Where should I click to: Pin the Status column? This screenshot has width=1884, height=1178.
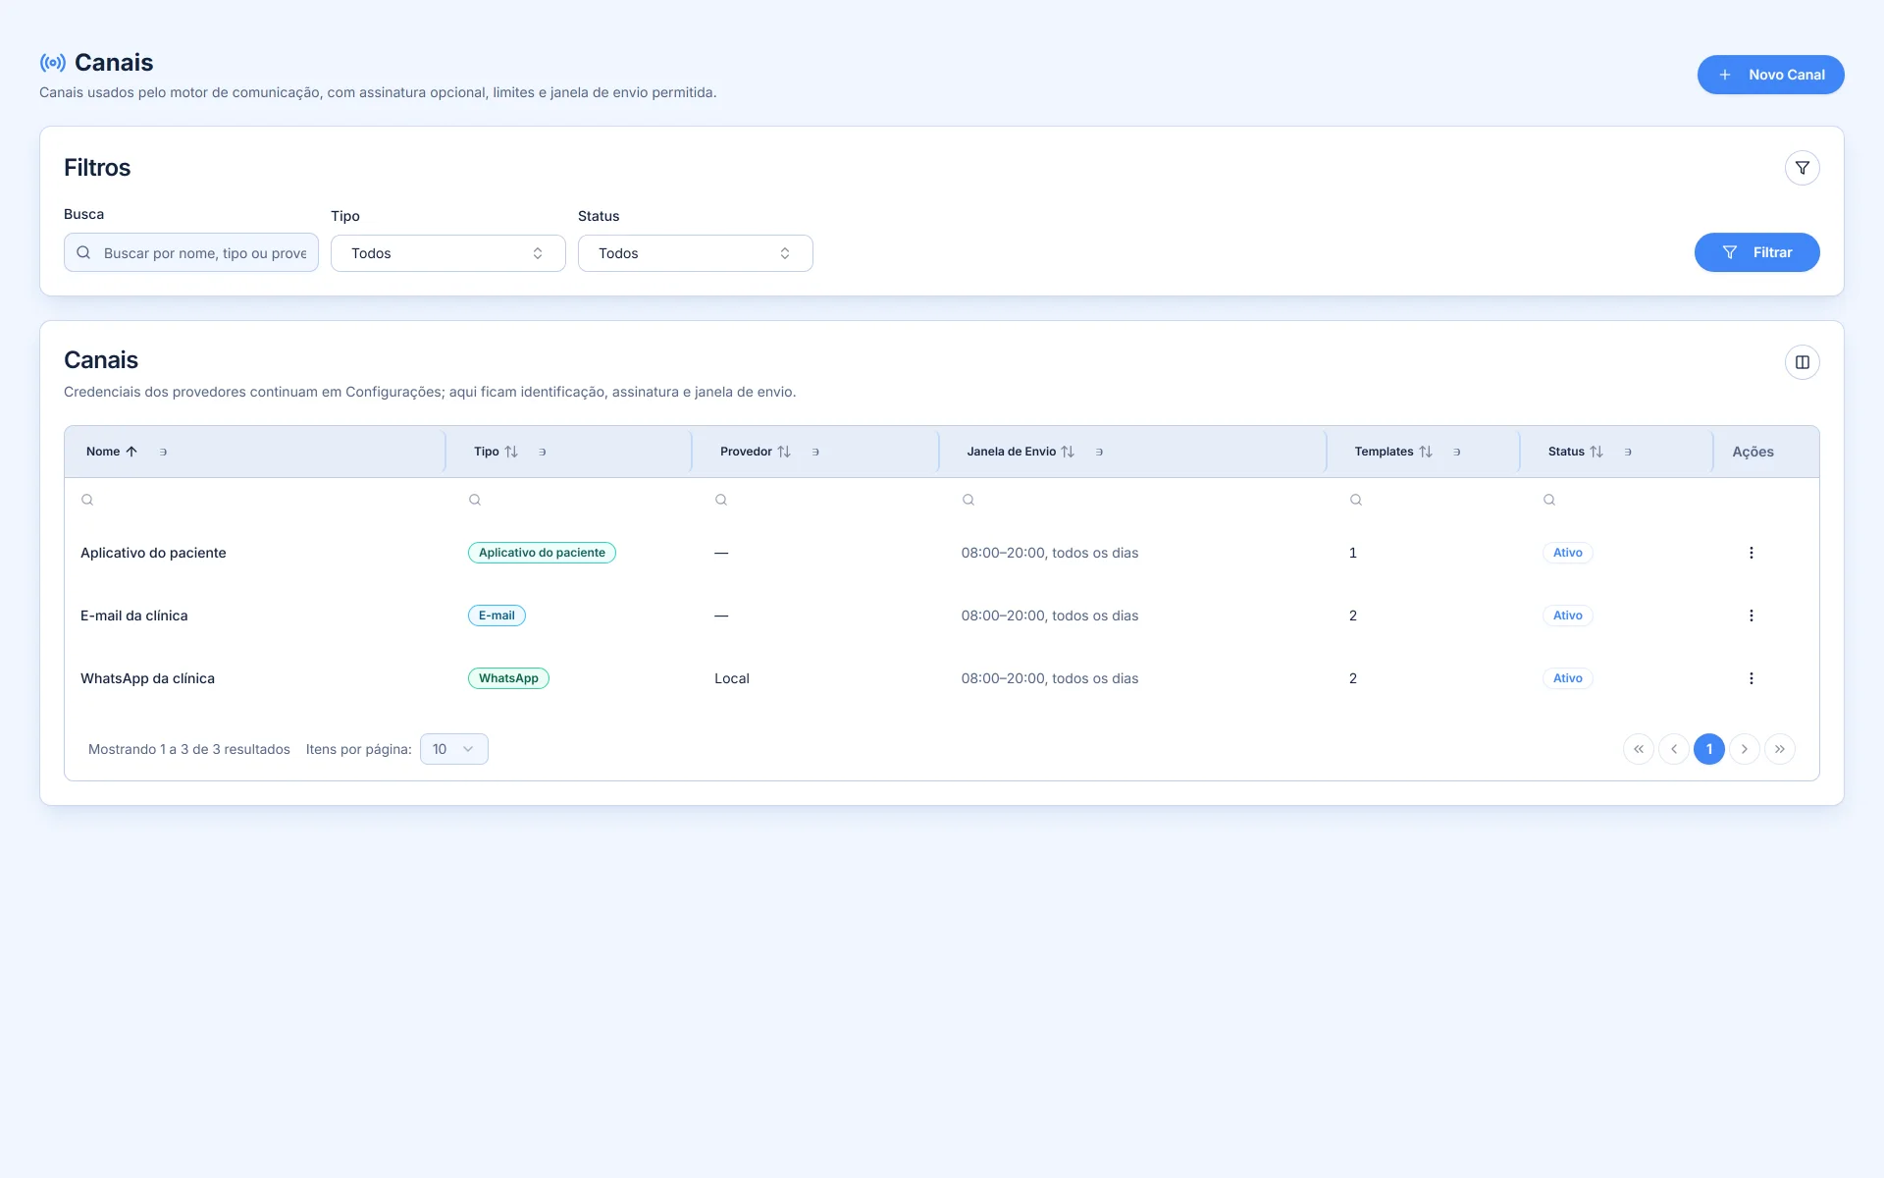pyautogui.click(x=1627, y=452)
